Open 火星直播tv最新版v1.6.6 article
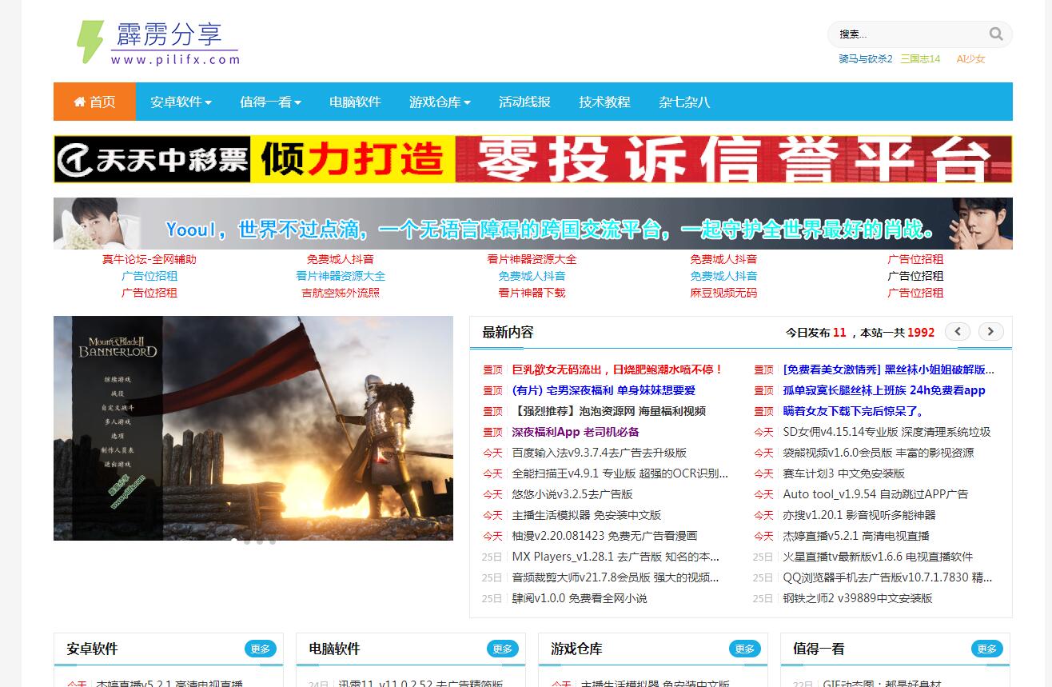The image size is (1052, 687). (x=878, y=557)
